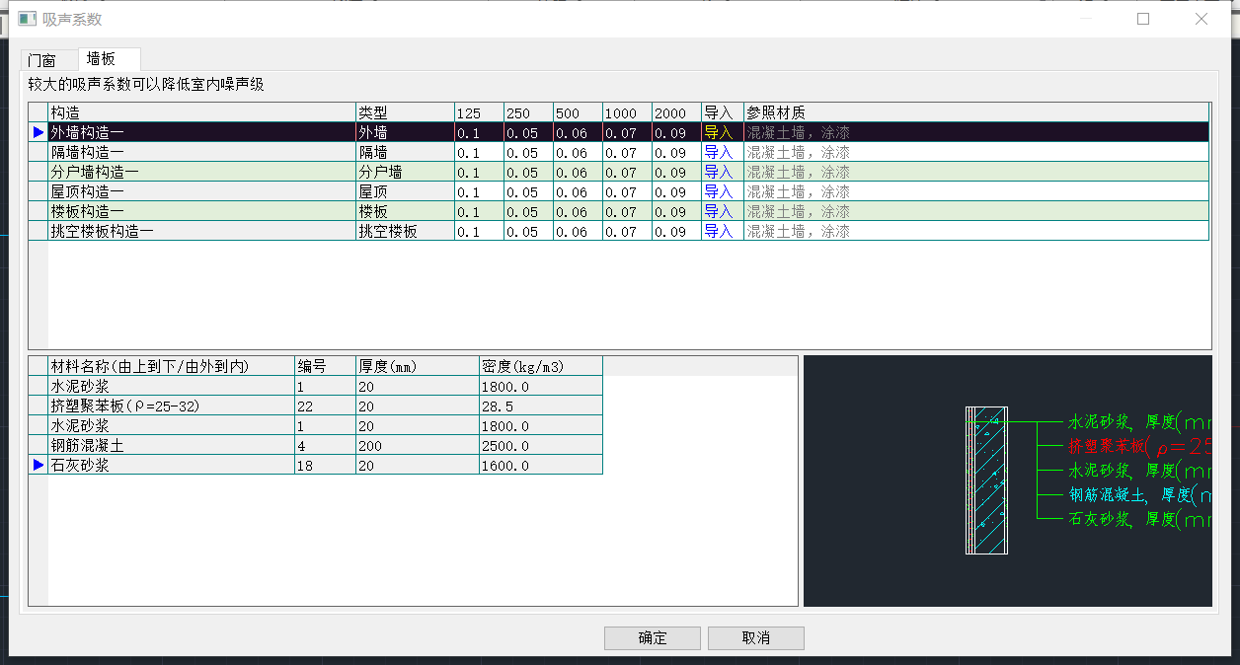Click the 分户墙 type cell
The image size is (1240, 665).
pyautogui.click(x=405, y=172)
